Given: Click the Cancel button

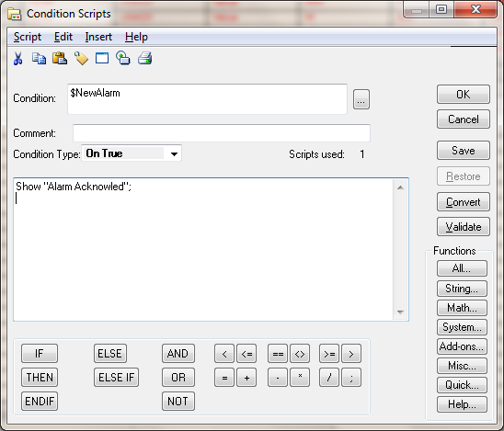Looking at the screenshot, I should click(464, 119).
